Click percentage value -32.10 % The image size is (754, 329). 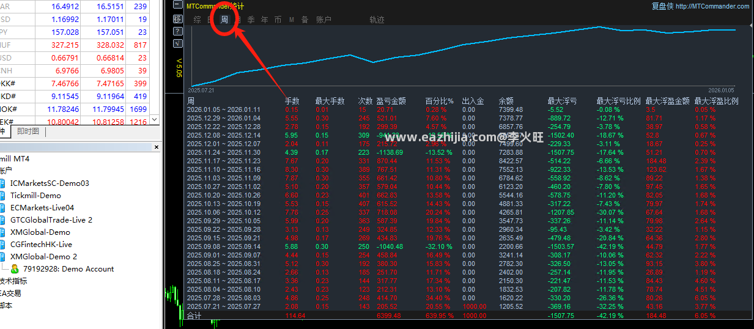(438, 246)
